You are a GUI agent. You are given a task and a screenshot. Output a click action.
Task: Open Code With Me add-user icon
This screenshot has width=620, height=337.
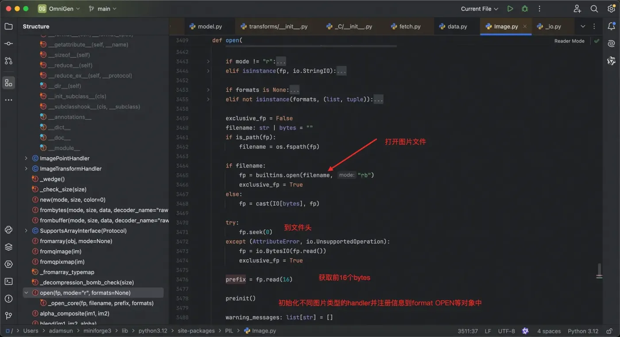coord(577,8)
